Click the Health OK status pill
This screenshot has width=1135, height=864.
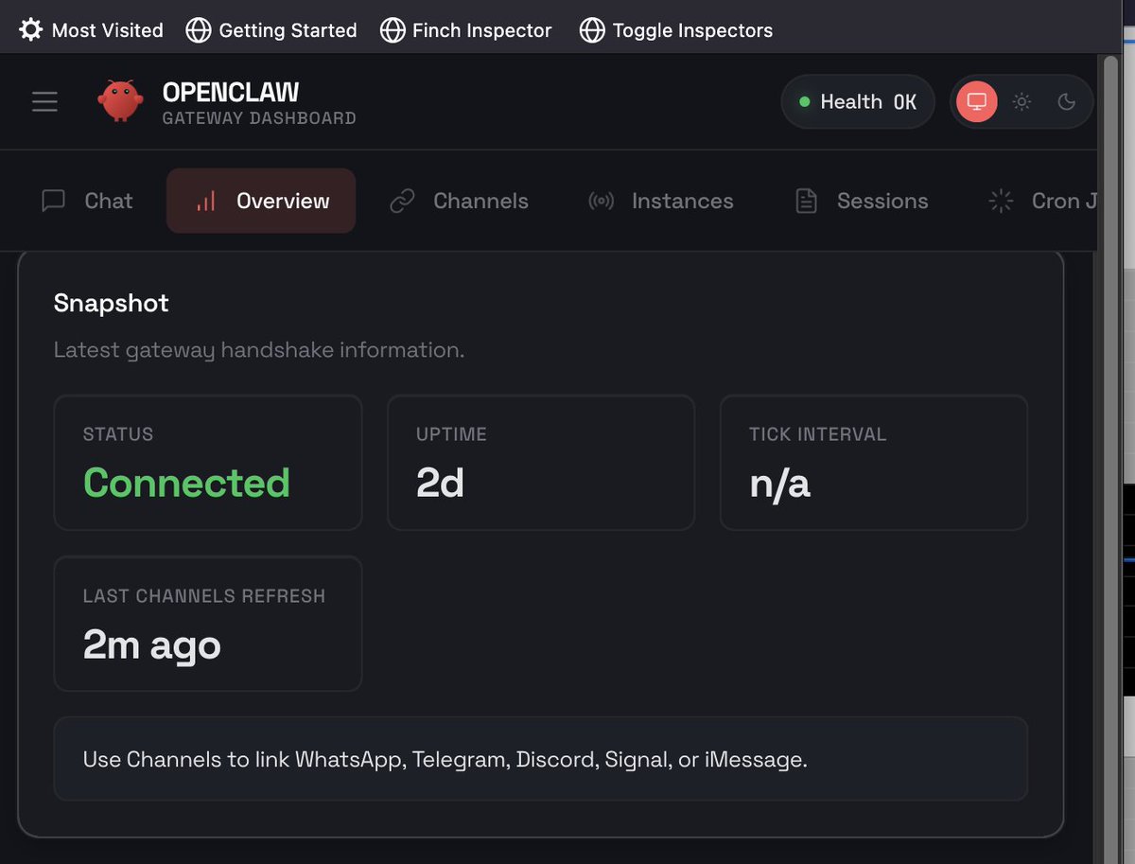pos(858,101)
